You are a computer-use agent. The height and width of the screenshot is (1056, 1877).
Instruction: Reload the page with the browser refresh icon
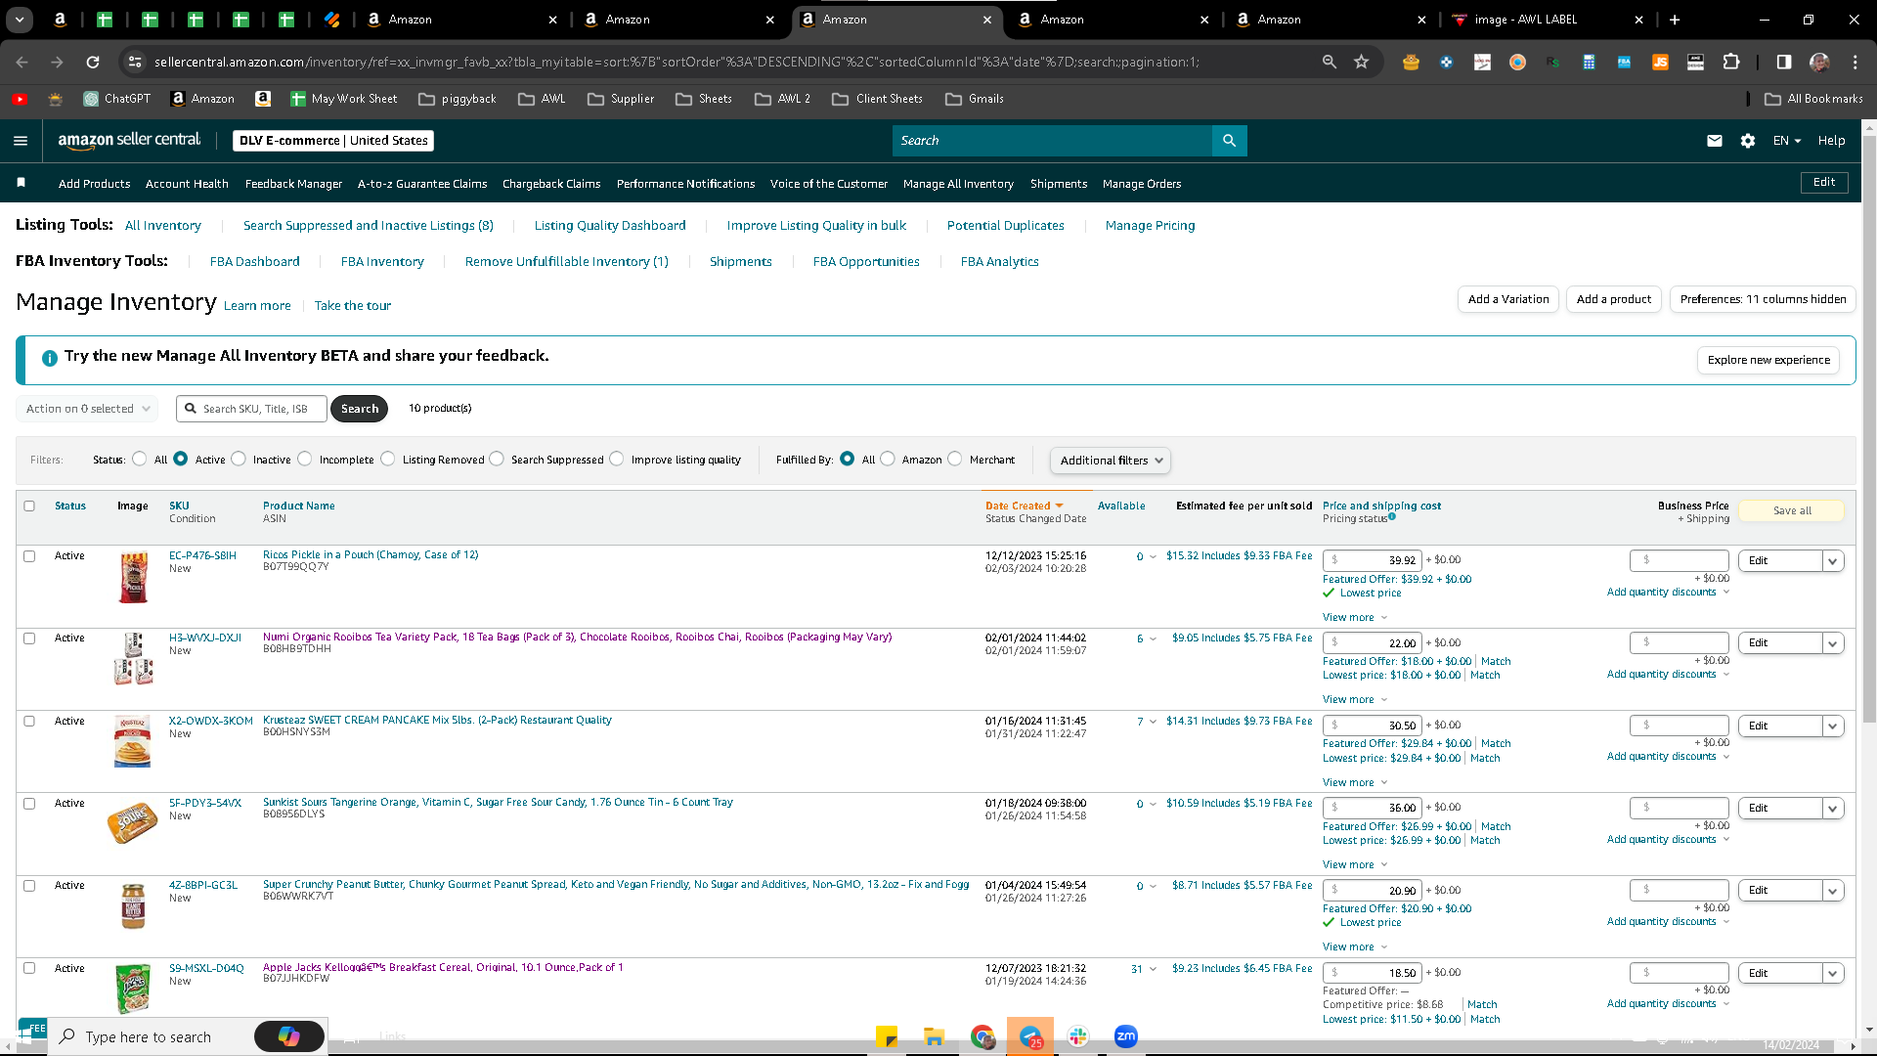[93, 62]
